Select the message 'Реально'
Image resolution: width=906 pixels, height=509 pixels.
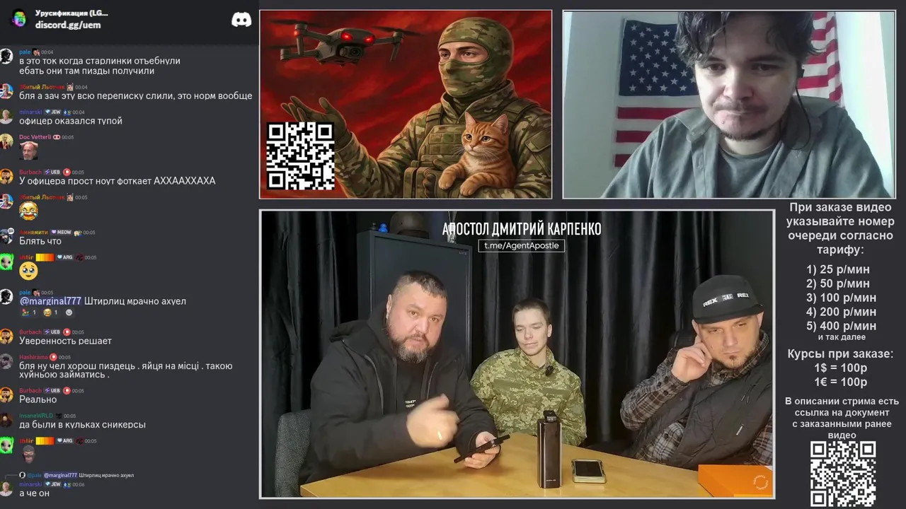(x=38, y=399)
